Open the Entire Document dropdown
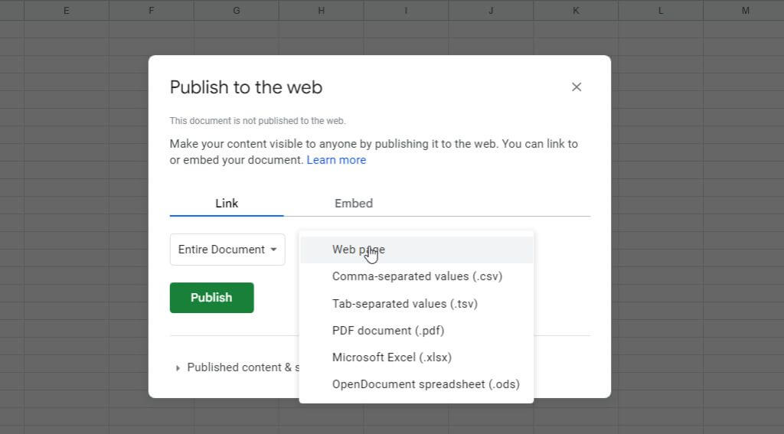 click(x=227, y=250)
